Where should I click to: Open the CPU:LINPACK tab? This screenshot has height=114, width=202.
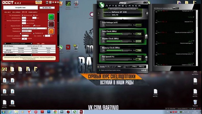tap(16, 12)
